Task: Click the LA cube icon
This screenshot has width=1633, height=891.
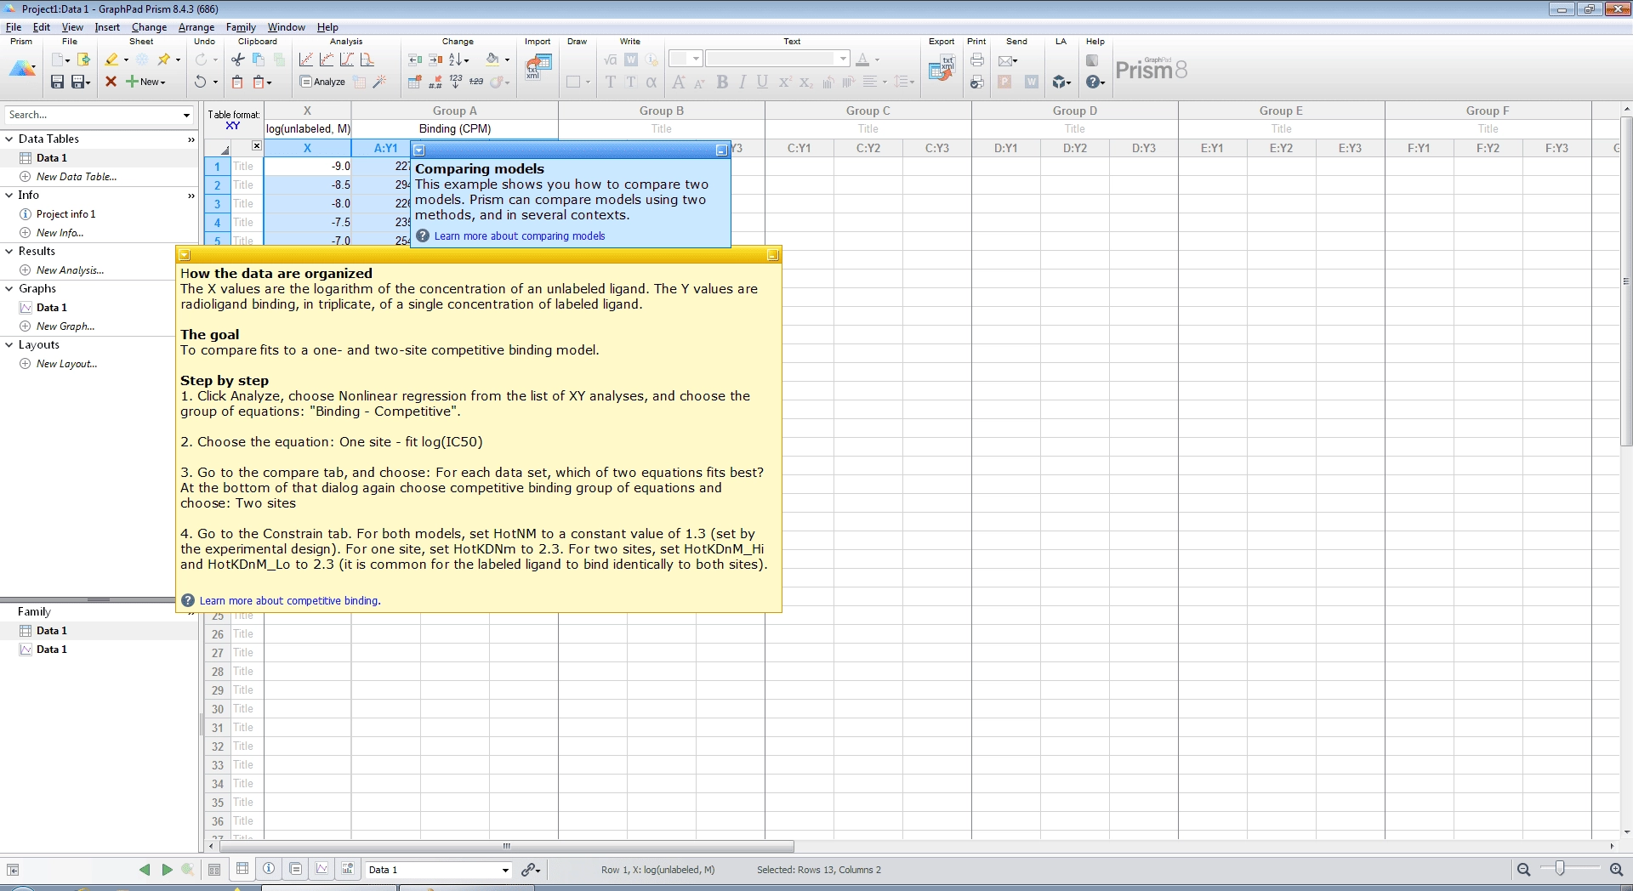Action: click(x=1060, y=82)
